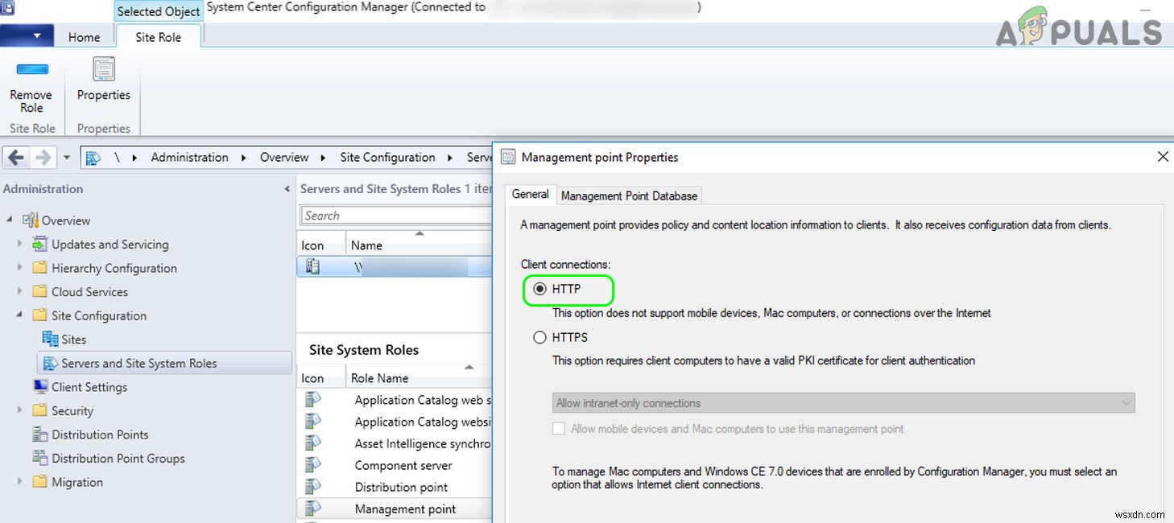Screen dimensions: 1174x523
Task: Click the Asset Intelligence synchronization point icon
Action: pyautogui.click(x=313, y=443)
